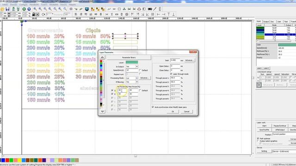Toggle laser 1 power row checkbox
The image size is (296, 166).
(x=112, y=90)
